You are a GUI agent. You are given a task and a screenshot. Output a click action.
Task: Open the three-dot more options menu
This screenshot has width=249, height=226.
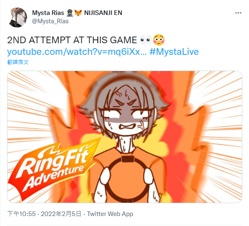238,13
